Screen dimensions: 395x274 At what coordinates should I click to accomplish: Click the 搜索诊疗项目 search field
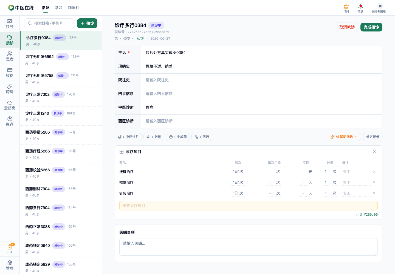(x=249, y=206)
